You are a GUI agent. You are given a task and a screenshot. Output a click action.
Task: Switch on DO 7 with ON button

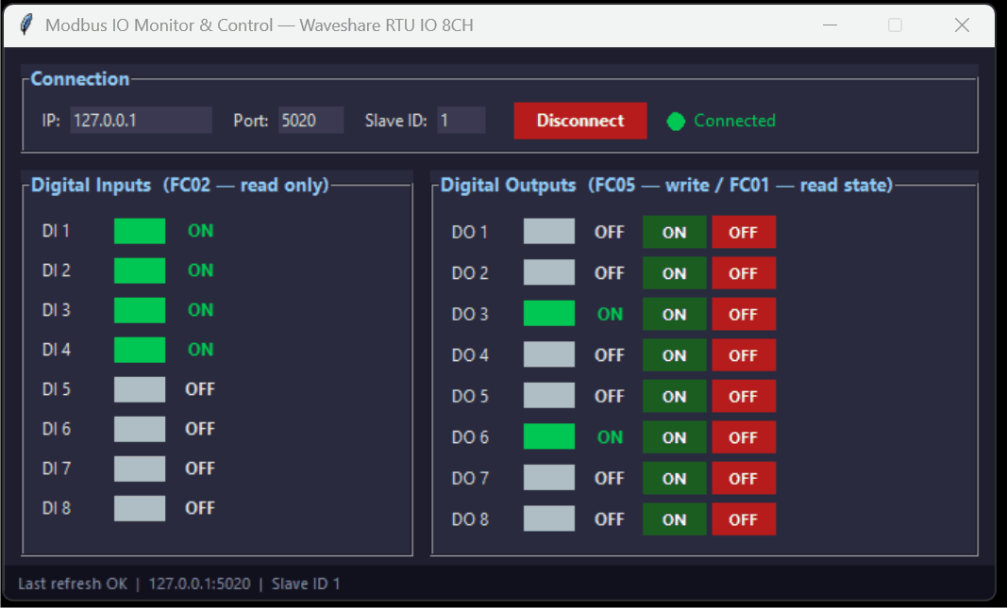coord(675,479)
